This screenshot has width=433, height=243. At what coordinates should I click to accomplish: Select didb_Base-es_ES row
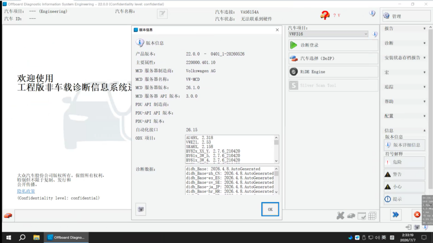230,178
